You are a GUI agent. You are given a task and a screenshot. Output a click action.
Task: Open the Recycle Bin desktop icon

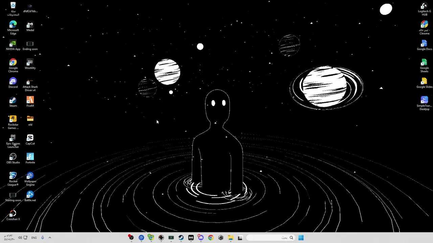click(x=13, y=9)
